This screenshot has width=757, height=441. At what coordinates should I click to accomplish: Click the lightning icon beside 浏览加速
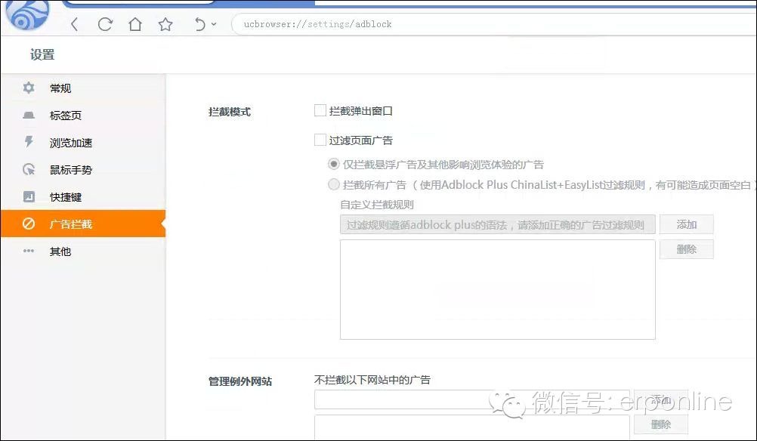point(29,142)
